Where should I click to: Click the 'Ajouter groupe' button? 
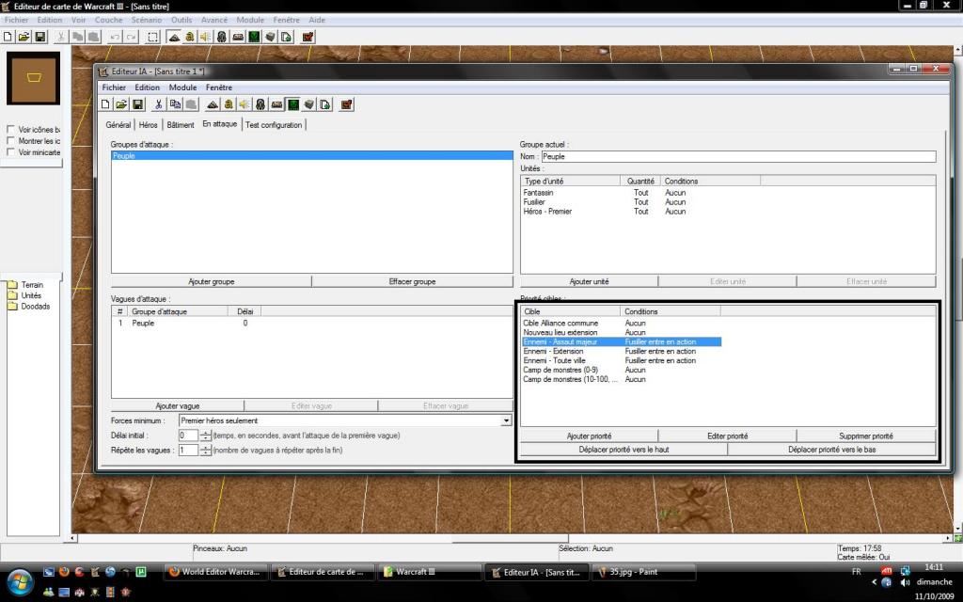pos(212,281)
